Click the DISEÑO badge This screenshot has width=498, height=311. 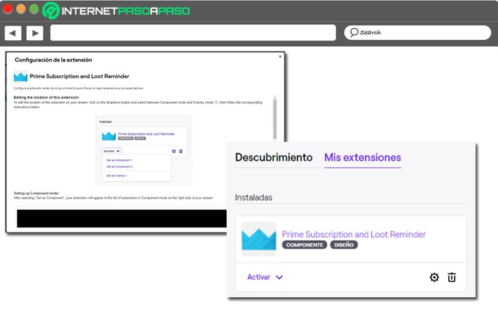[344, 245]
